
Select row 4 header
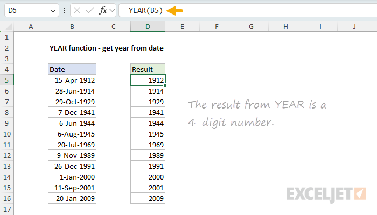coord(6,69)
